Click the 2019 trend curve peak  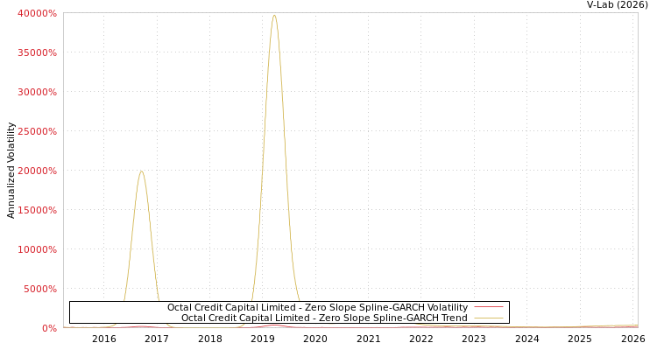[274, 16]
